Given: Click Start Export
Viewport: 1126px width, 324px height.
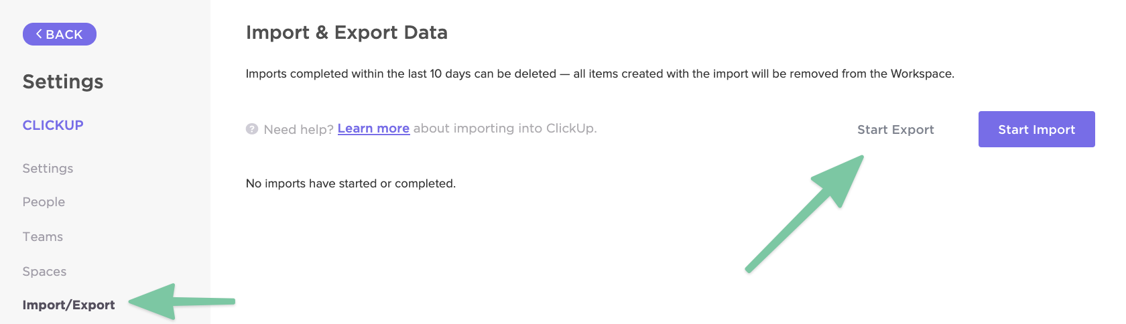Looking at the screenshot, I should [895, 130].
